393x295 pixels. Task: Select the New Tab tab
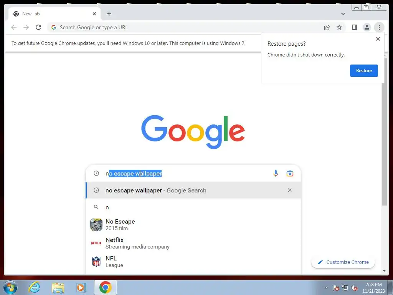pos(54,14)
